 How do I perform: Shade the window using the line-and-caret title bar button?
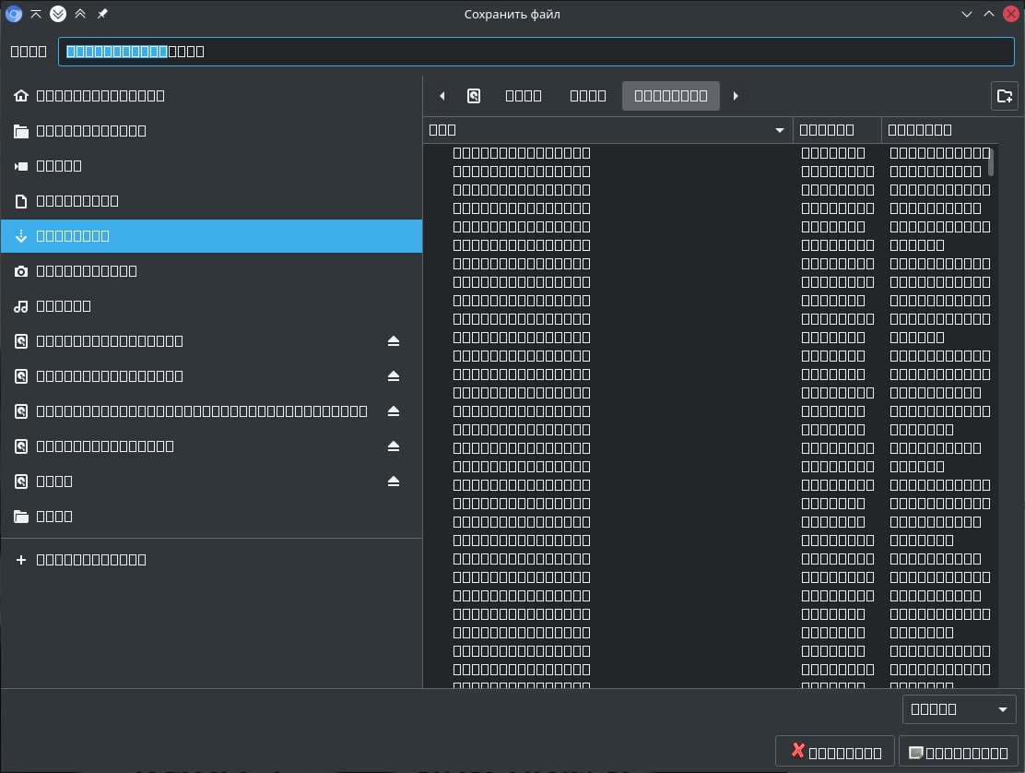[36, 14]
